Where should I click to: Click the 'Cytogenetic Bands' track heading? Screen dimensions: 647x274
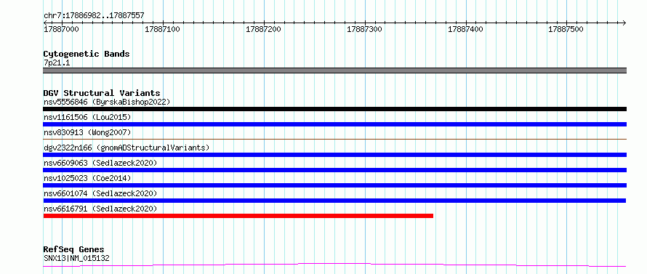[87, 54]
